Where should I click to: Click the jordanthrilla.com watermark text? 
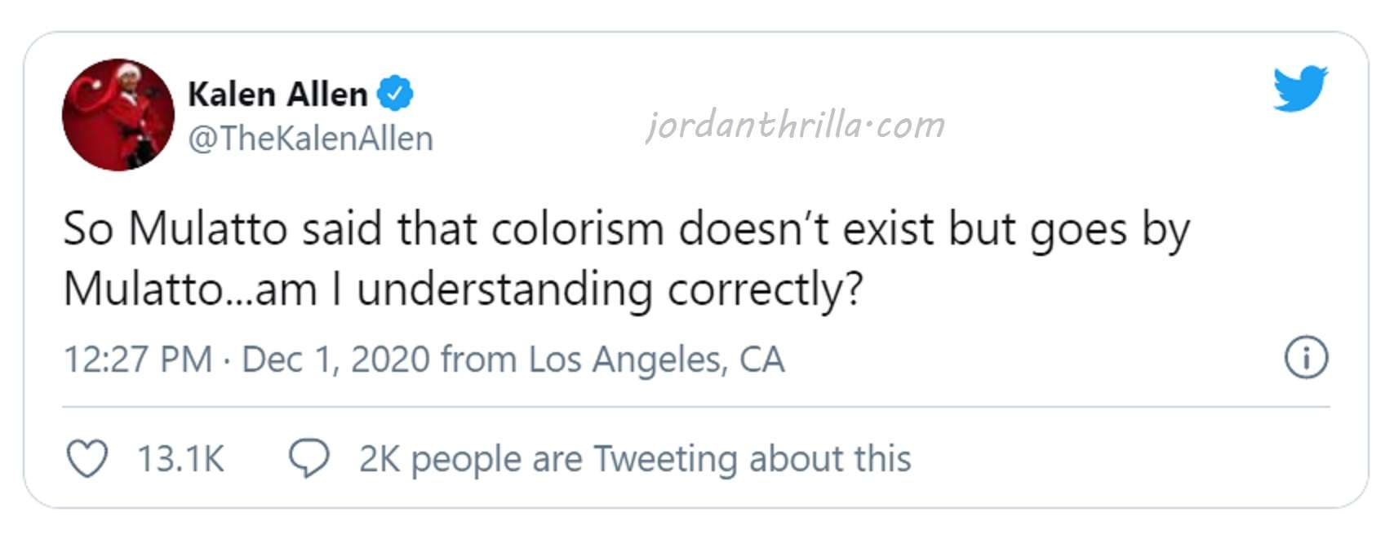pyautogui.click(x=796, y=126)
